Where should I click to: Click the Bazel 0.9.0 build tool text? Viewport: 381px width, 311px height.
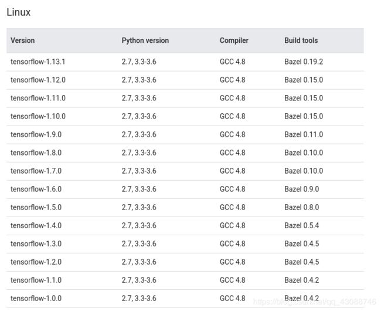click(x=302, y=189)
